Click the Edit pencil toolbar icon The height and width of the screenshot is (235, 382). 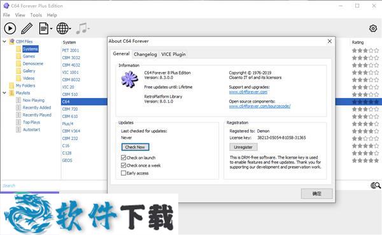[x=27, y=29]
